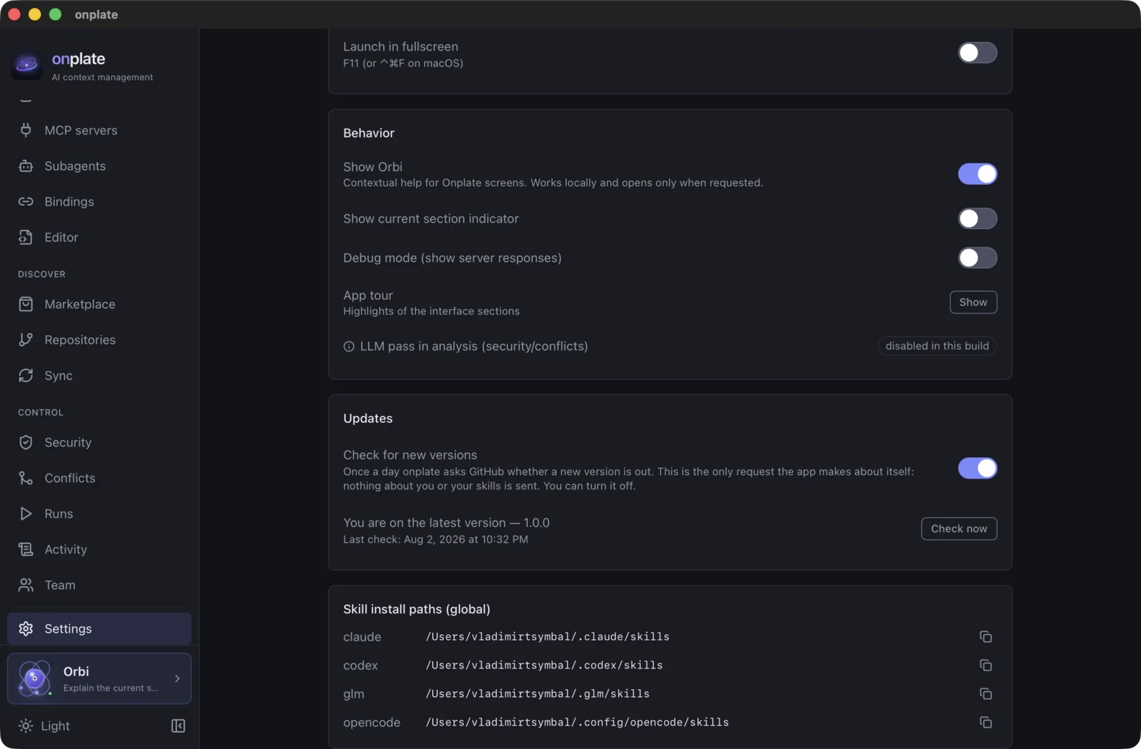The image size is (1141, 749).
Task: Open MCP servers section
Action: click(99, 131)
